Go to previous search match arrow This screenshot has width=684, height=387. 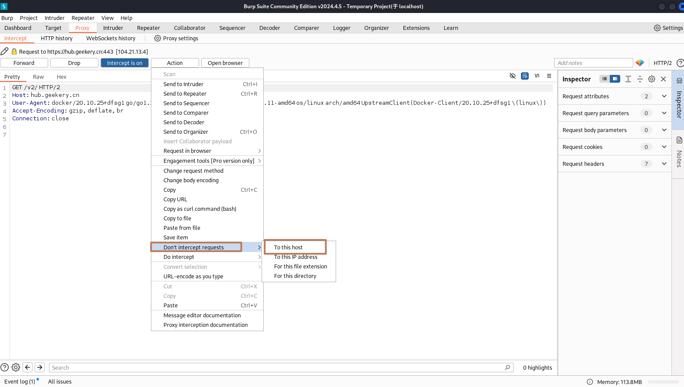click(x=28, y=368)
